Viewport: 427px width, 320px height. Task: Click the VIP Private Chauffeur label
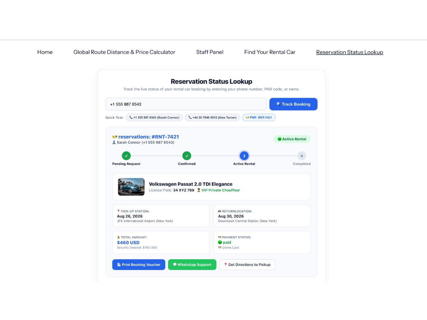click(x=218, y=190)
